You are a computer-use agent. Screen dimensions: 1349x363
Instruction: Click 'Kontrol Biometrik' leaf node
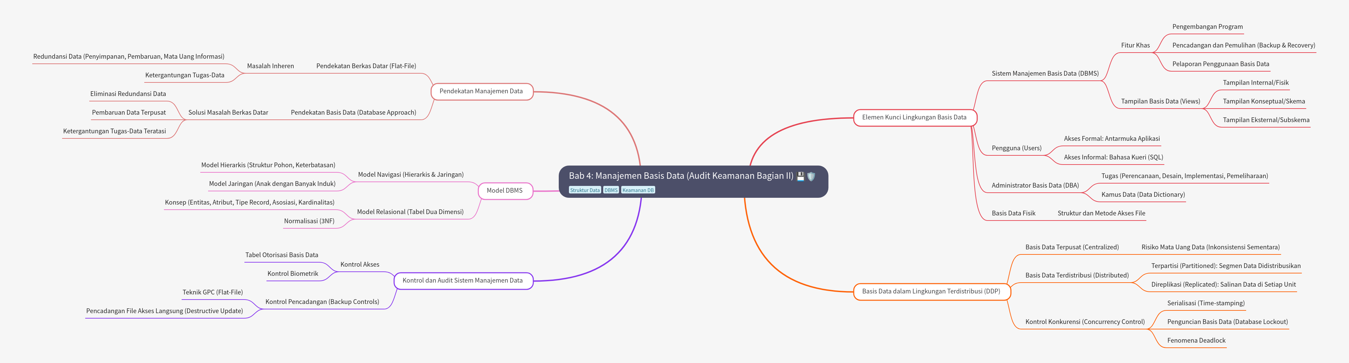coord(293,274)
